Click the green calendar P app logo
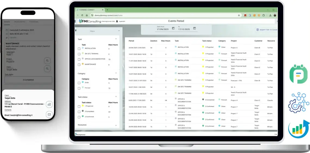This screenshot has width=310, height=153. point(299,74)
